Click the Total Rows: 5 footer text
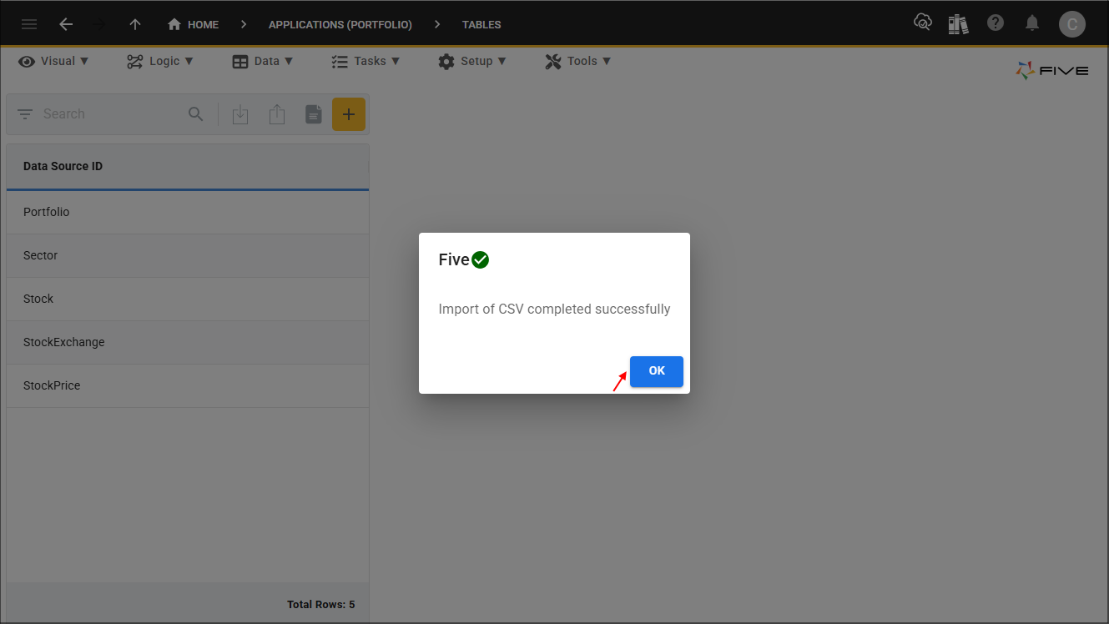Viewport: 1109px width, 624px height. pos(321,604)
